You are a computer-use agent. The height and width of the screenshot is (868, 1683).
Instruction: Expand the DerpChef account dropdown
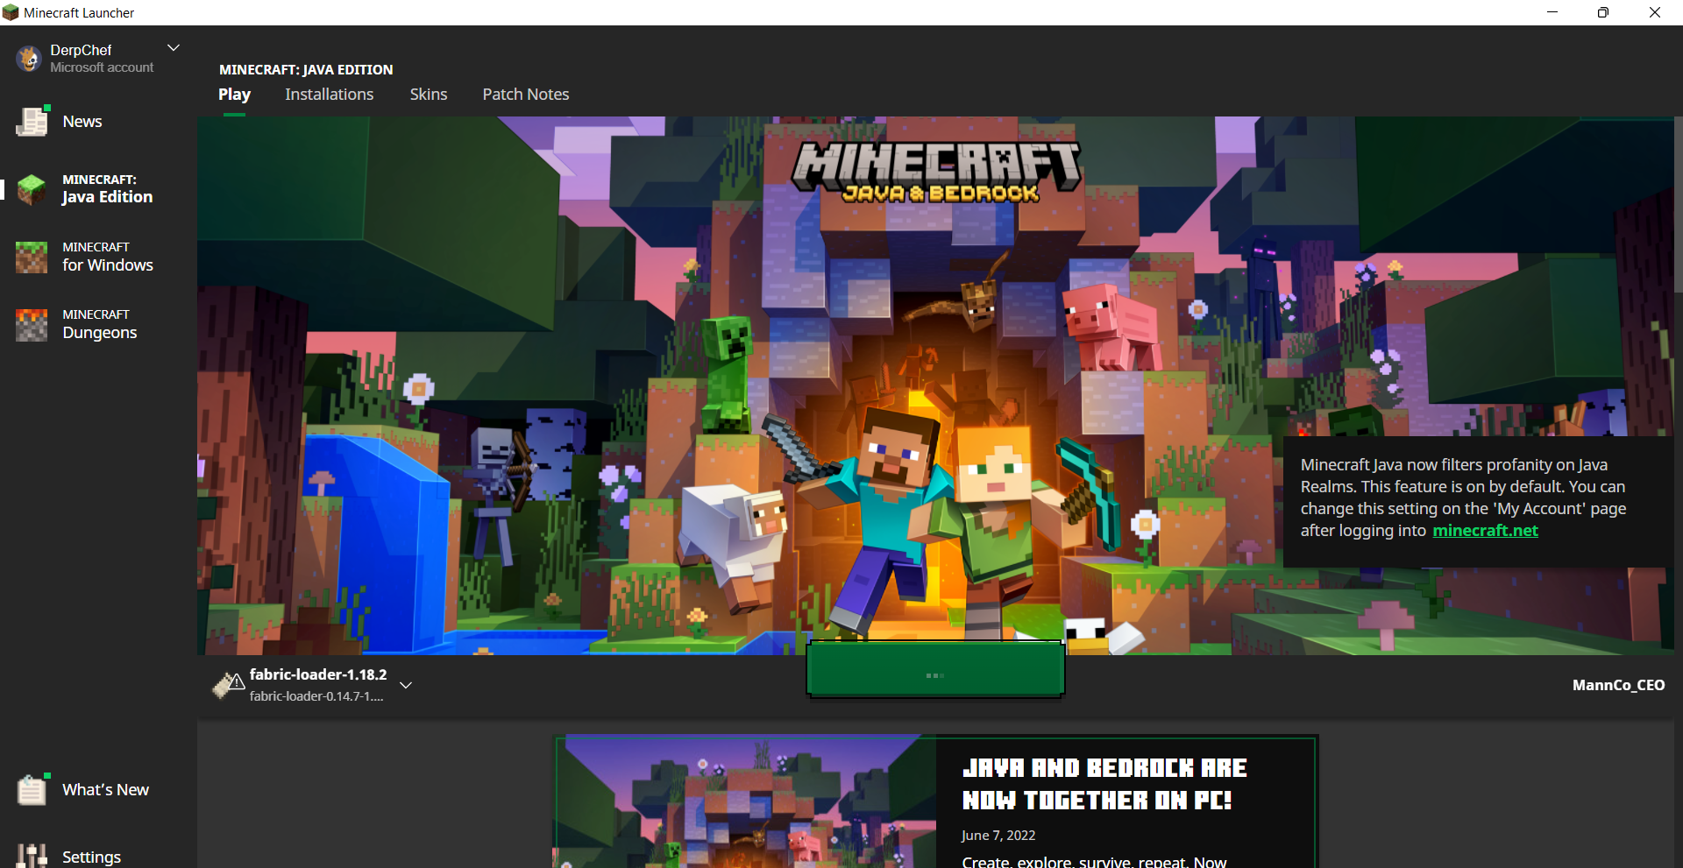click(x=174, y=48)
